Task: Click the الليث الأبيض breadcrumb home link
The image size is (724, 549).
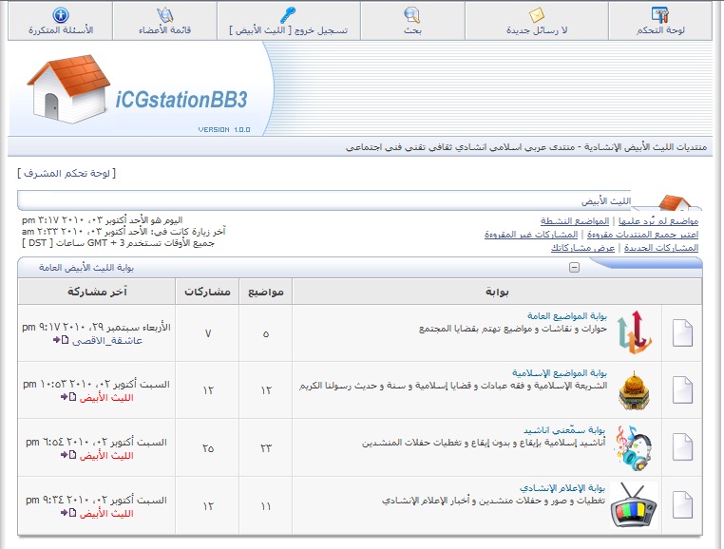Action: [606, 201]
